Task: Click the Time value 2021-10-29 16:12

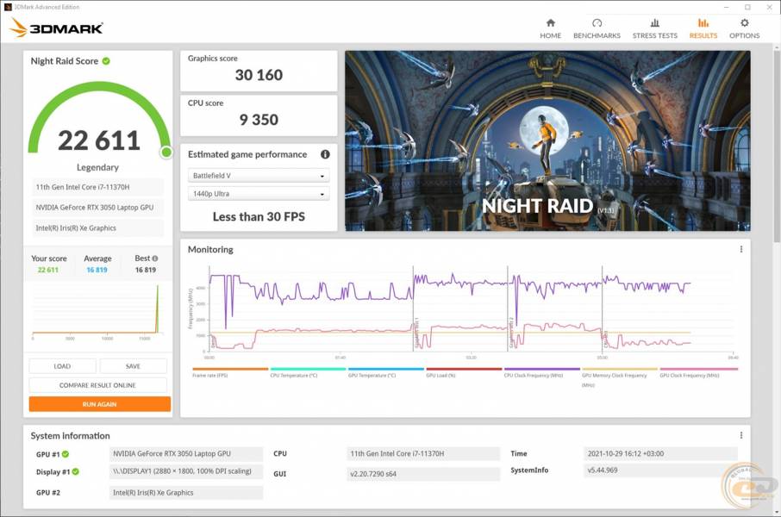Action: (660, 454)
